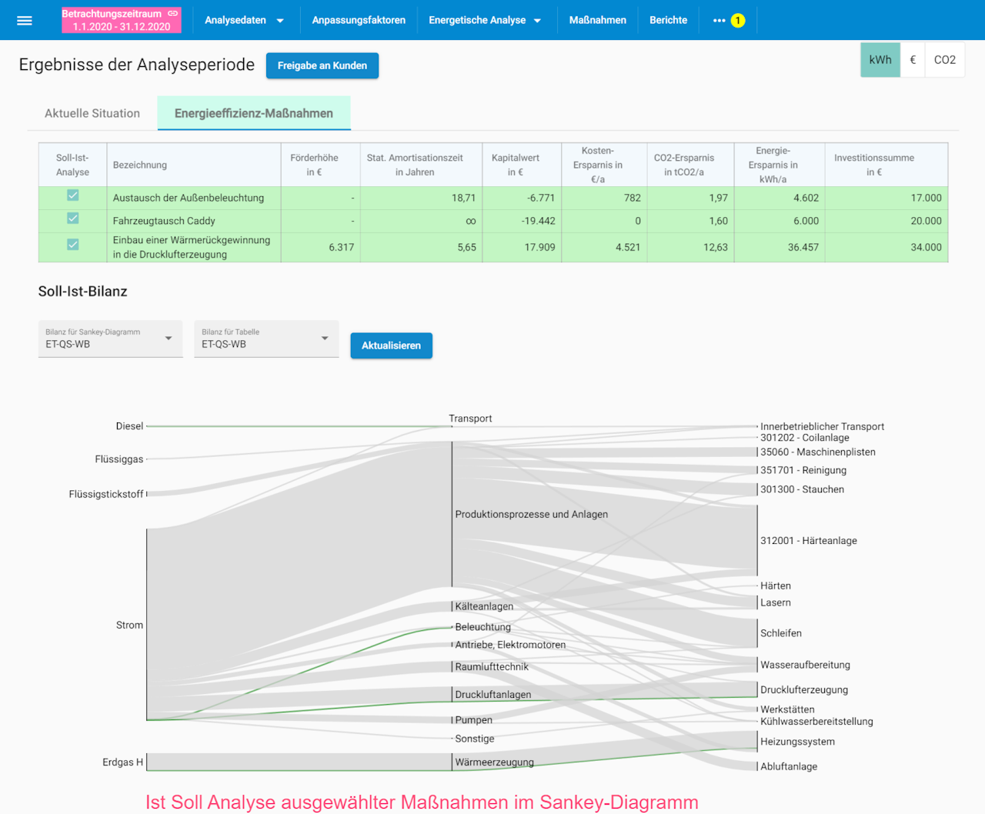This screenshot has height=814, width=985.
Task: Click the Freigabe an Kunden button
Action: (x=322, y=66)
